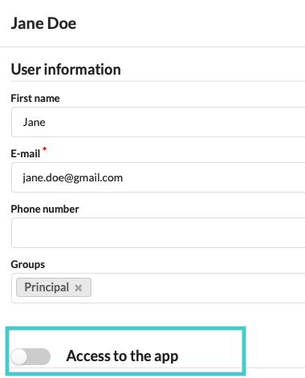Toggle the Access to the app switch
The height and width of the screenshot is (378, 305).
click(31, 356)
